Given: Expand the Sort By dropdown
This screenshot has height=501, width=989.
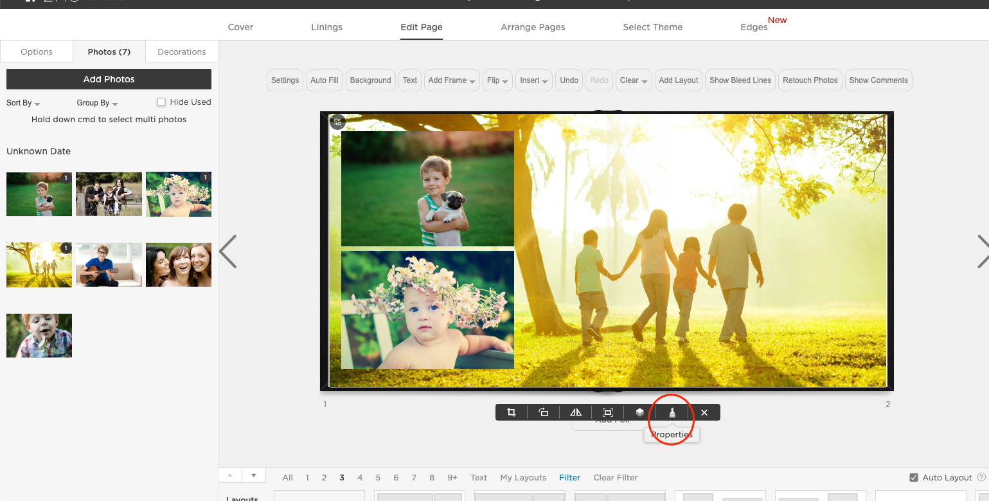Looking at the screenshot, I should (x=23, y=103).
